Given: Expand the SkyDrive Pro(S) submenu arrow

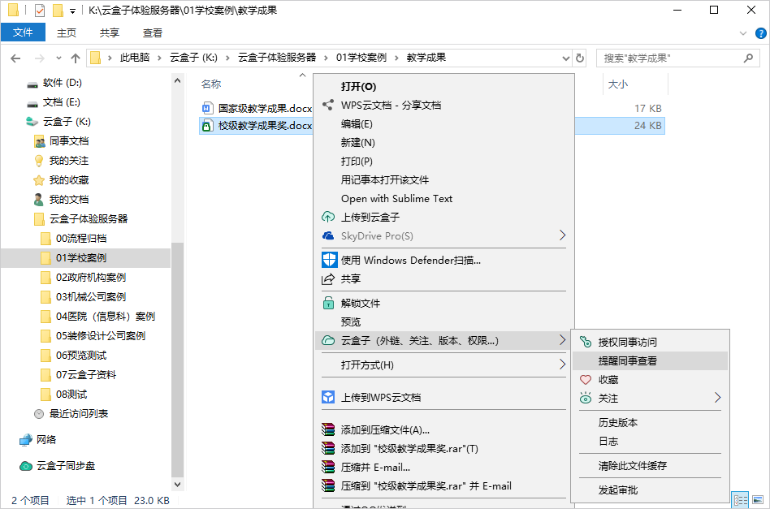Looking at the screenshot, I should 562,235.
